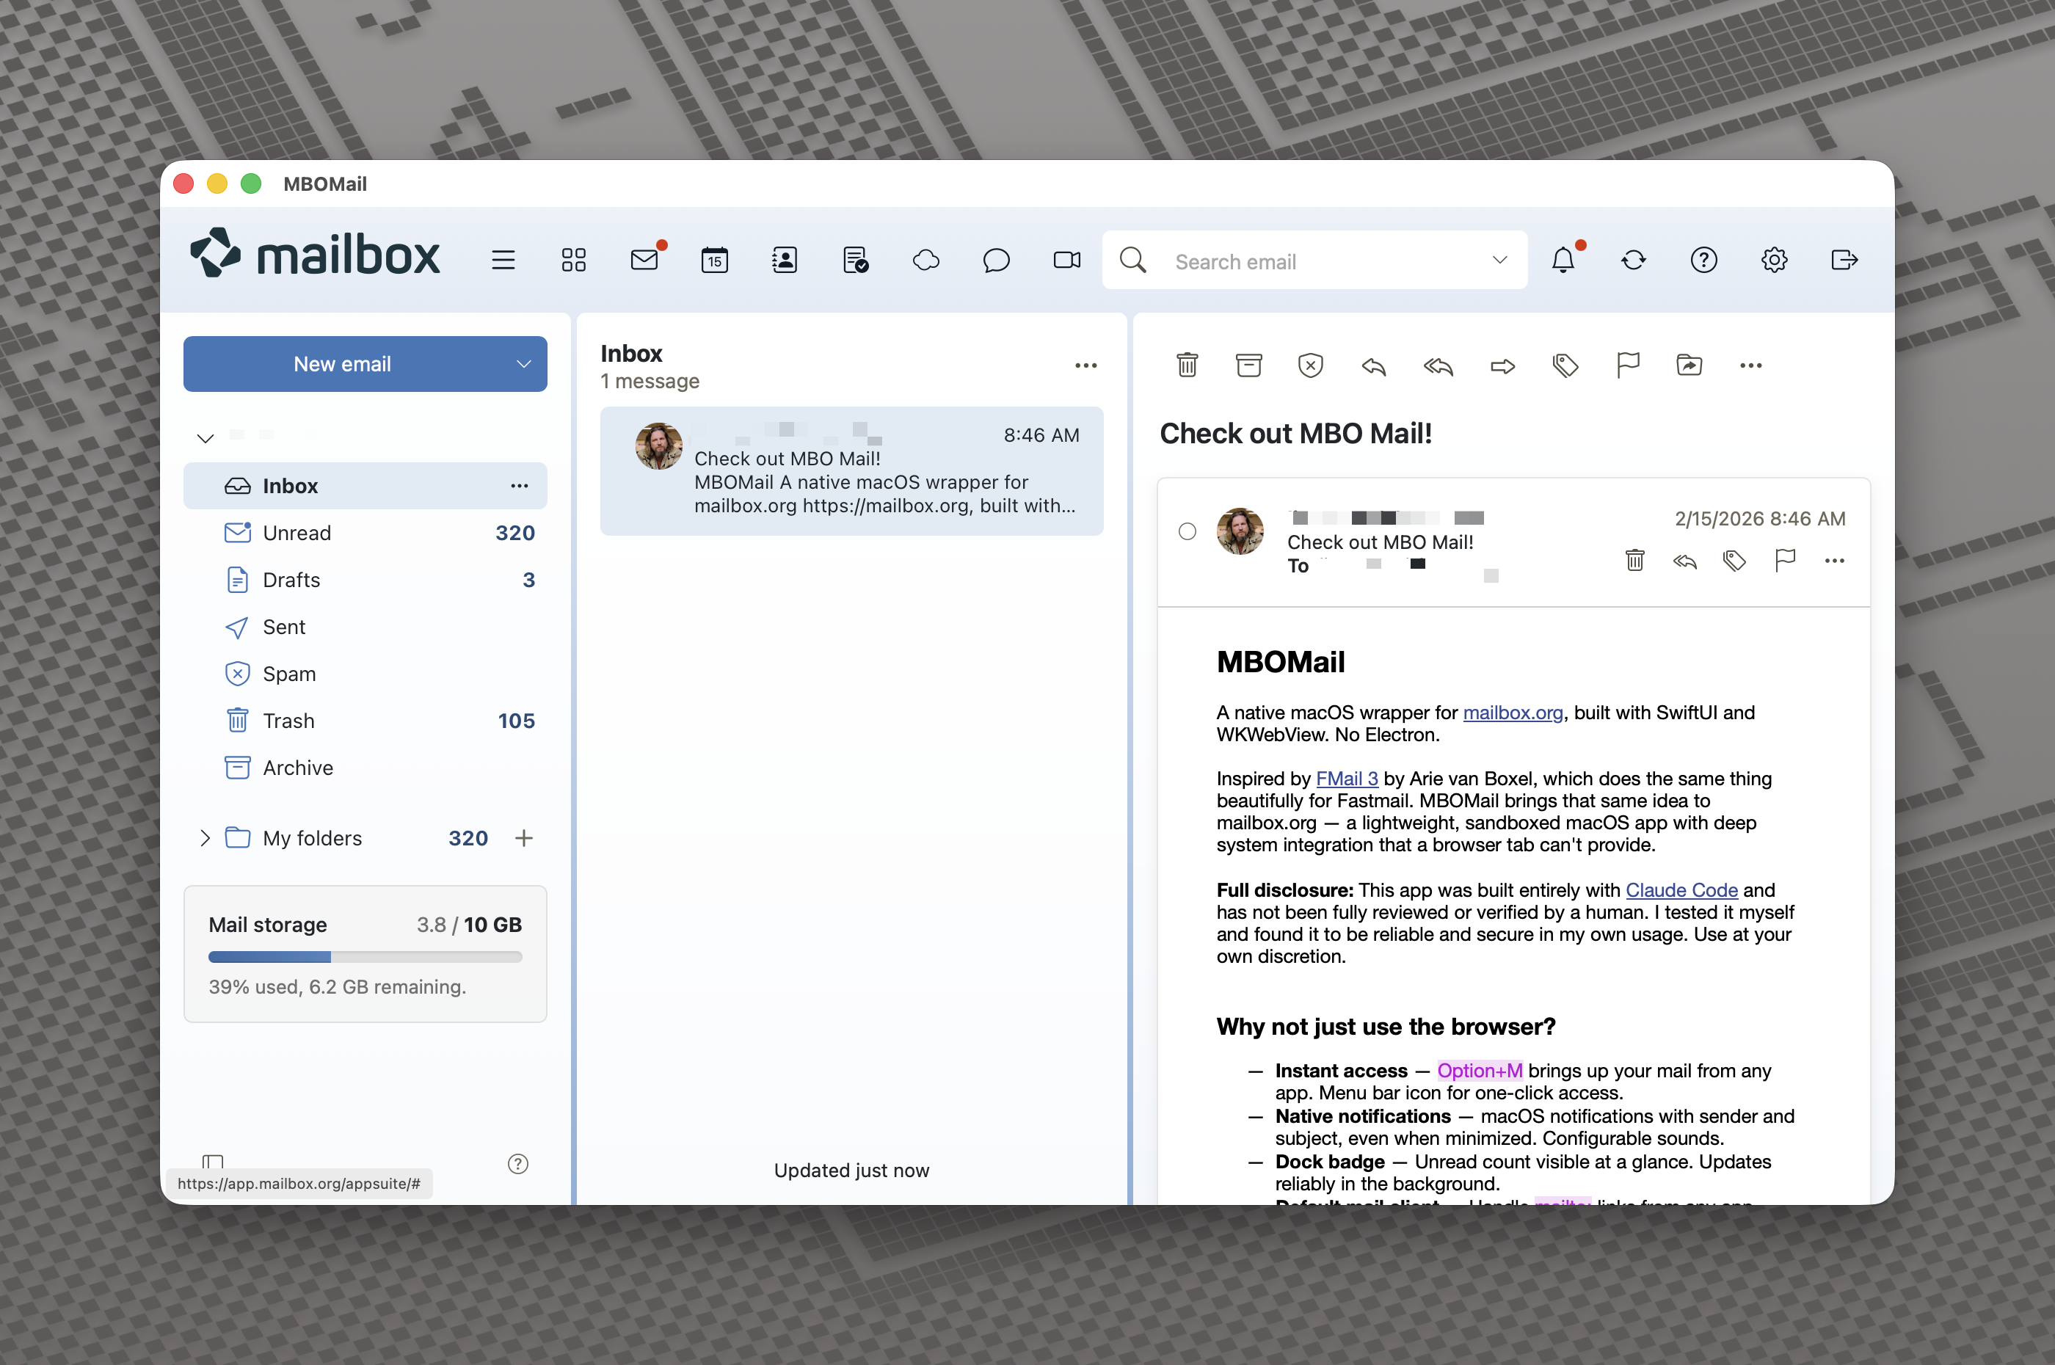Viewport: 2055px width, 1365px height.
Task: Open the Calendar from the top toolbar
Action: pos(713,259)
